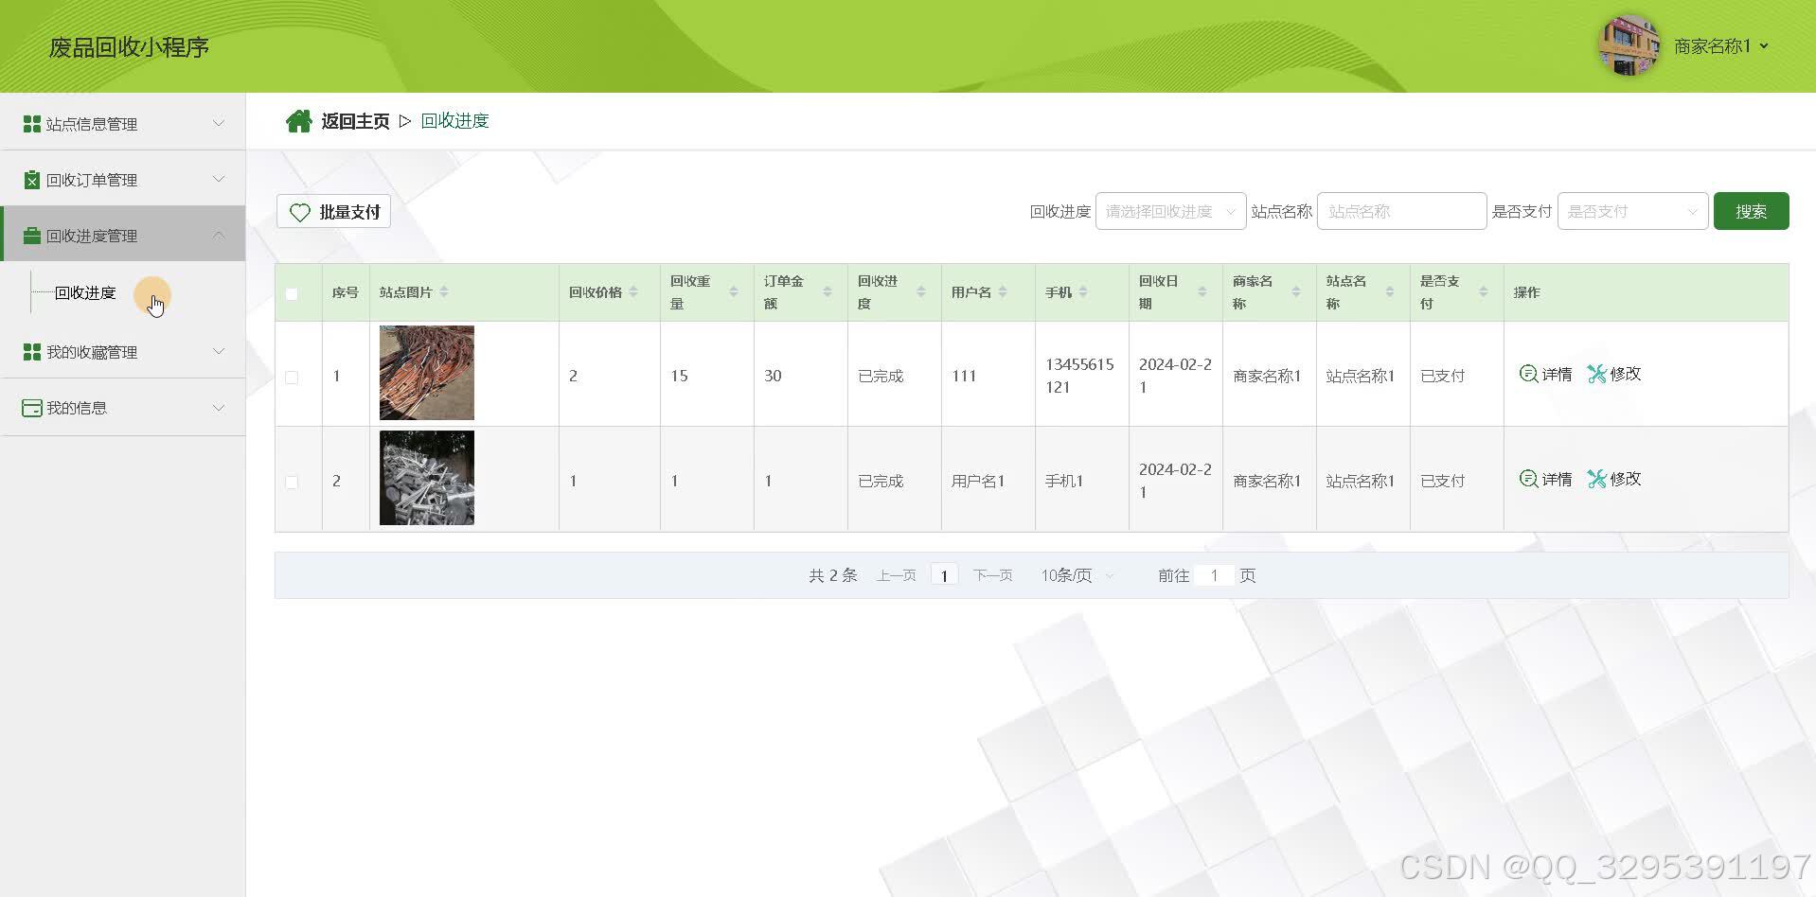
Task: Open the 我的收藏管理 menu
Action: point(123,351)
